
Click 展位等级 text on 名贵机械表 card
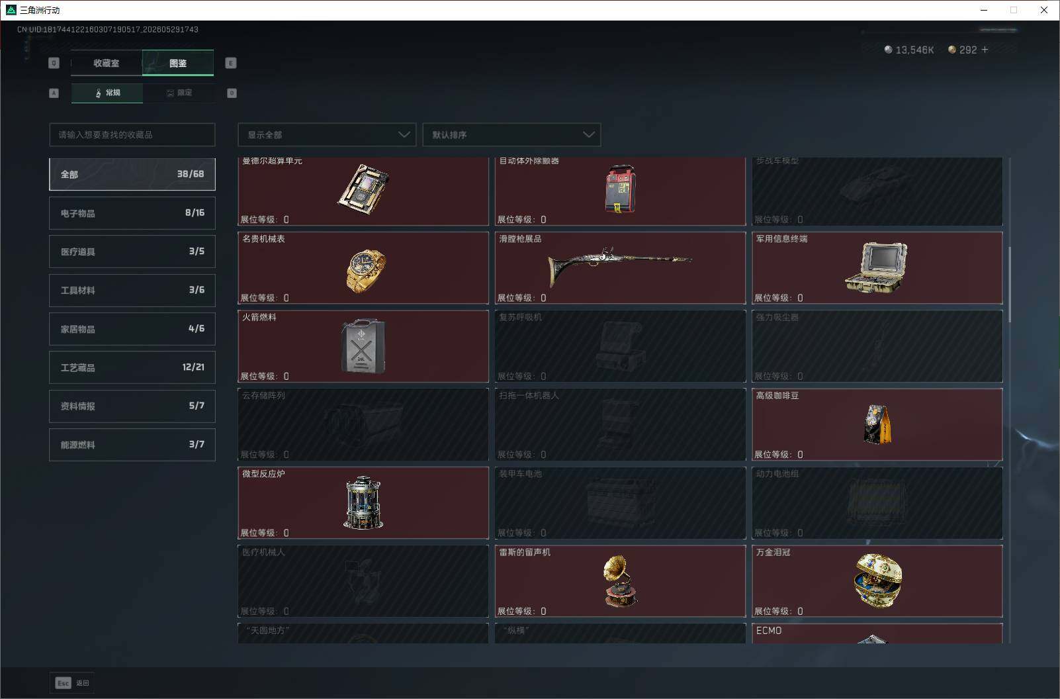click(265, 298)
